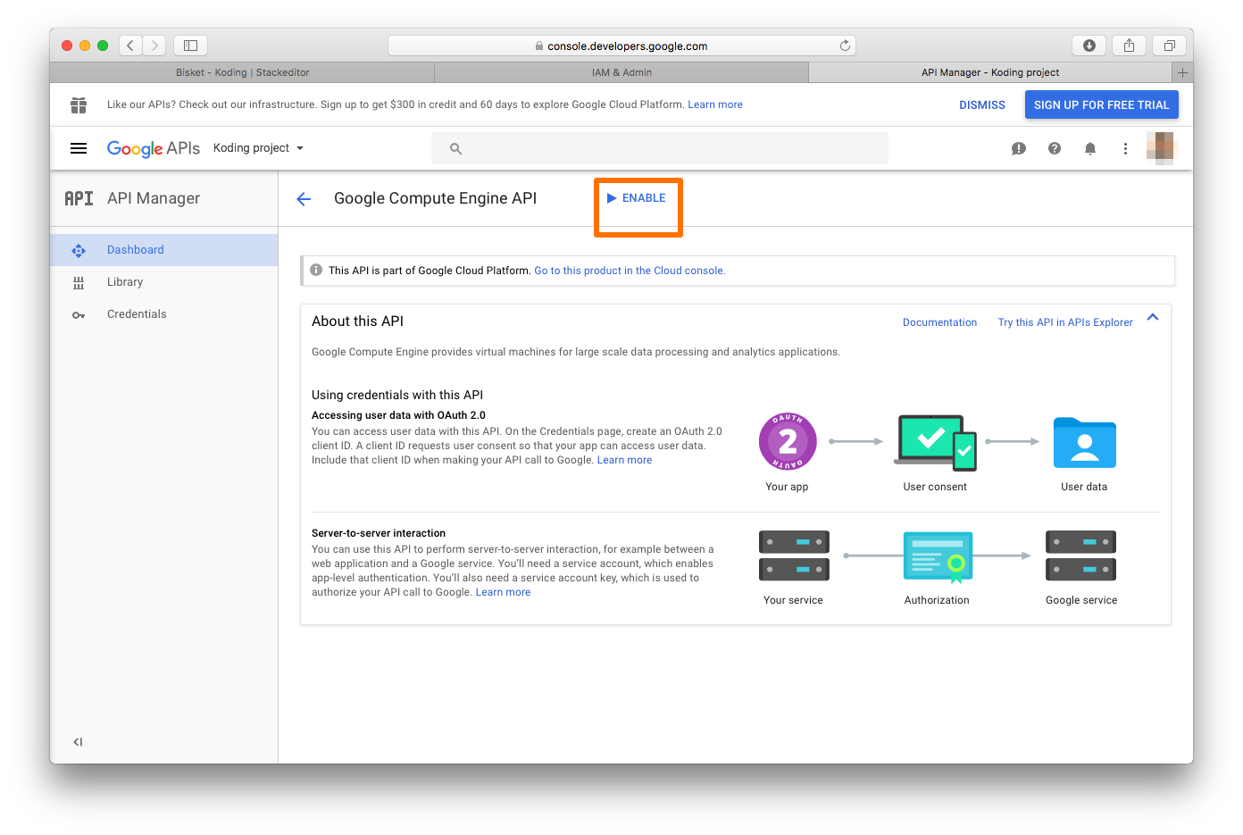Open the feedback exclamation icon
This screenshot has width=1243, height=835.
tap(1018, 148)
